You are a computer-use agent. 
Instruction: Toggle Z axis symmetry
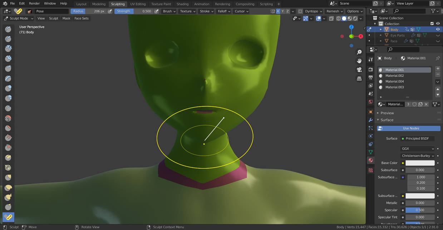(287, 11)
